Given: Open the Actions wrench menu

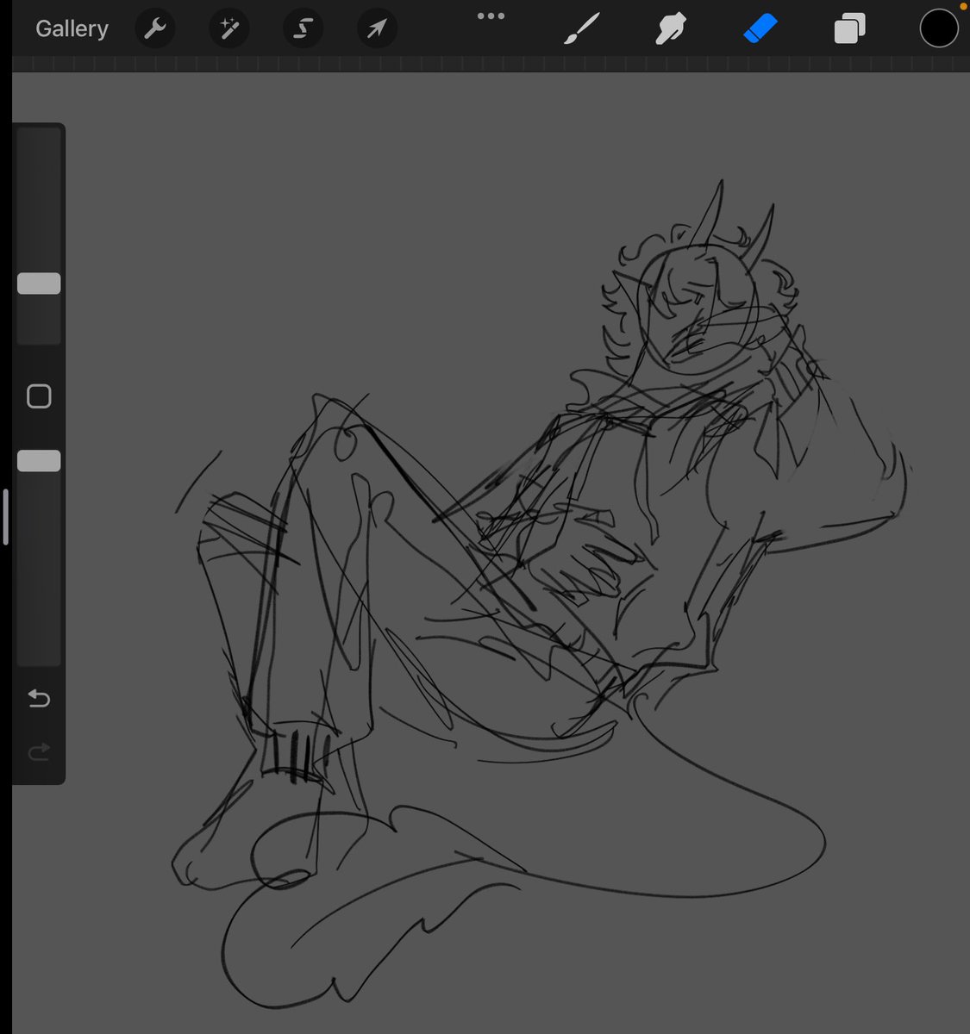Looking at the screenshot, I should (x=155, y=28).
